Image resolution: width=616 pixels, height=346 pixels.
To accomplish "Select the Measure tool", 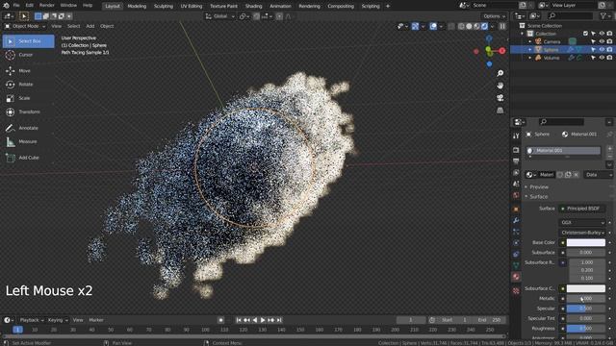I will point(28,141).
